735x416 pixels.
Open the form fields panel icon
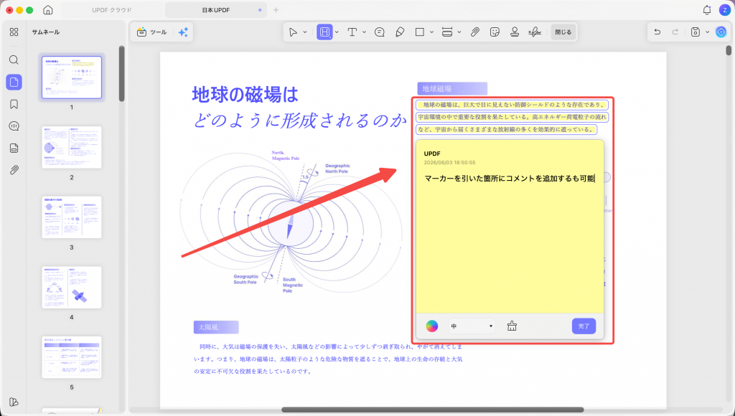[14, 148]
